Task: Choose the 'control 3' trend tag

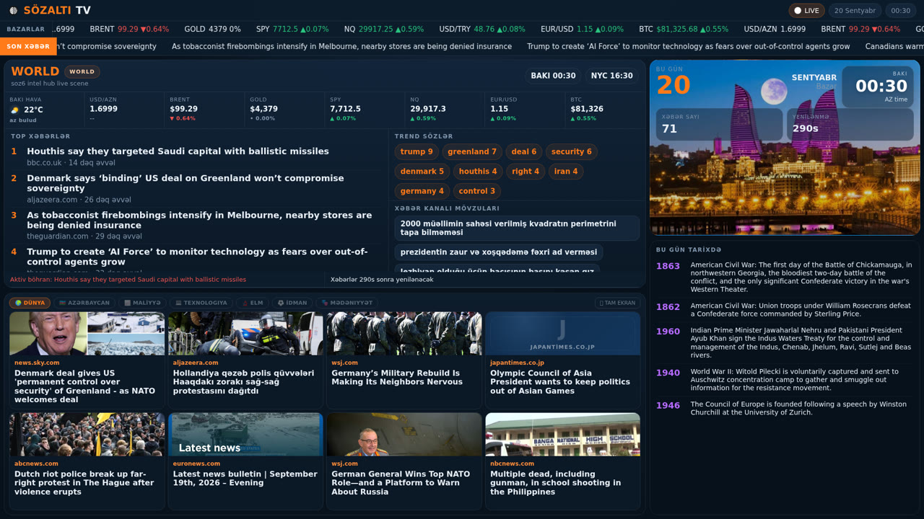Action: tap(477, 191)
